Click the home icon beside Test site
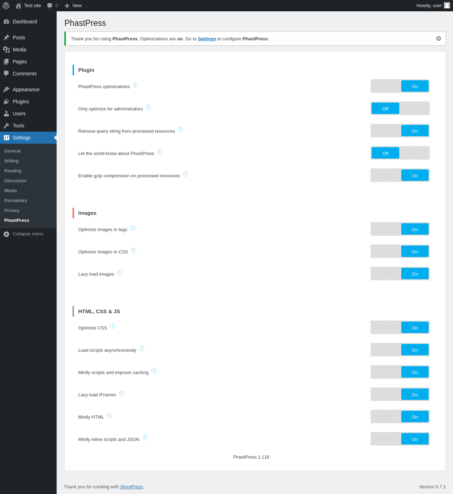Image resolution: width=453 pixels, height=494 pixels. point(18,6)
